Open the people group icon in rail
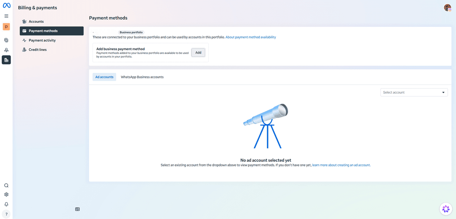 6,50
